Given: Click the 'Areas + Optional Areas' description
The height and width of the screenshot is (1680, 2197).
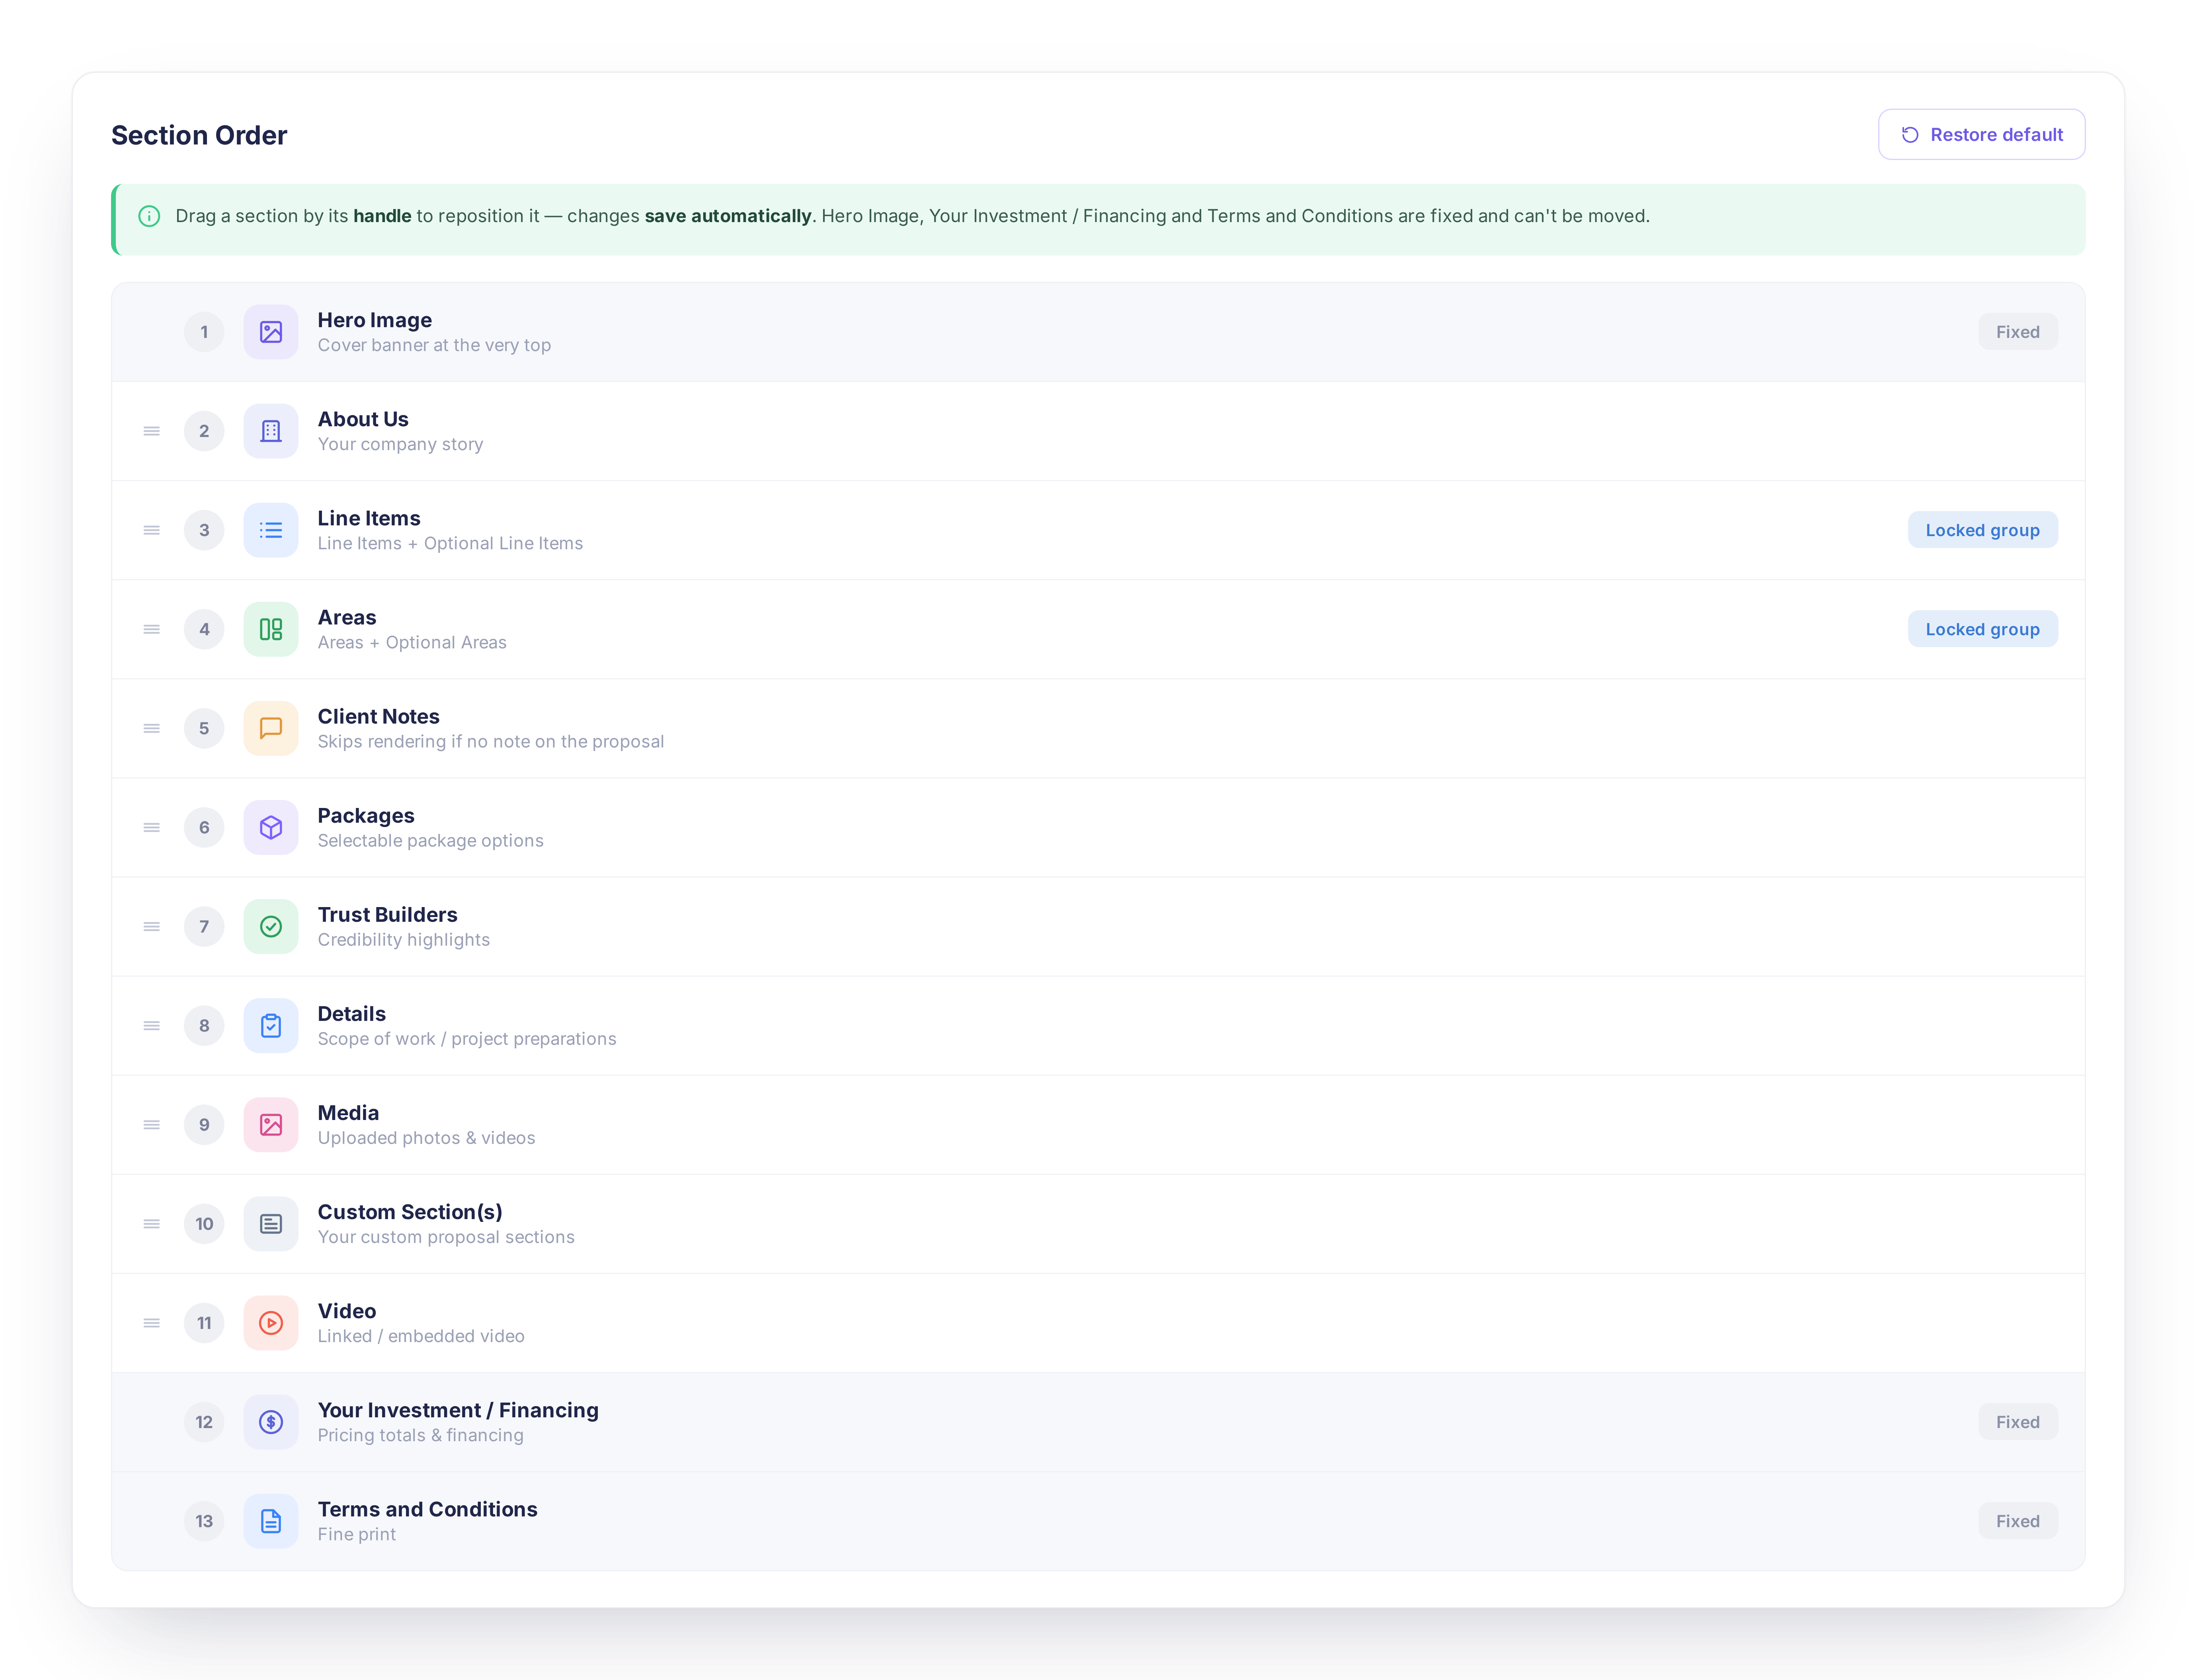Looking at the screenshot, I should (x=412, y=642).
